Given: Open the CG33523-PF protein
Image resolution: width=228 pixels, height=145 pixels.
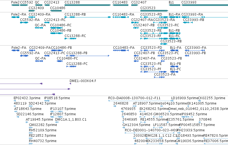Looking at the screenshot, I should (154, 72).
